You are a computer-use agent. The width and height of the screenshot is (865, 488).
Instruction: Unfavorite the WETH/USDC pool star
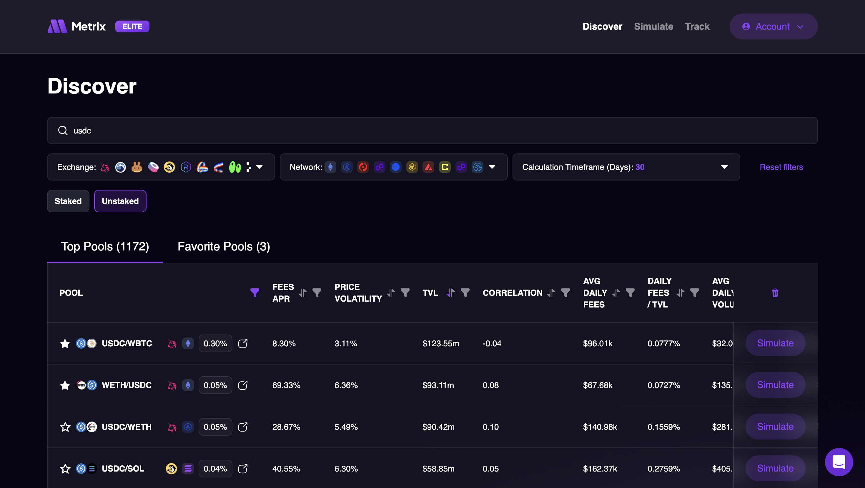(x=65, y=385)
